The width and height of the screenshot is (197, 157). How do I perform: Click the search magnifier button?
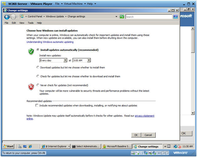coord(176,17)
